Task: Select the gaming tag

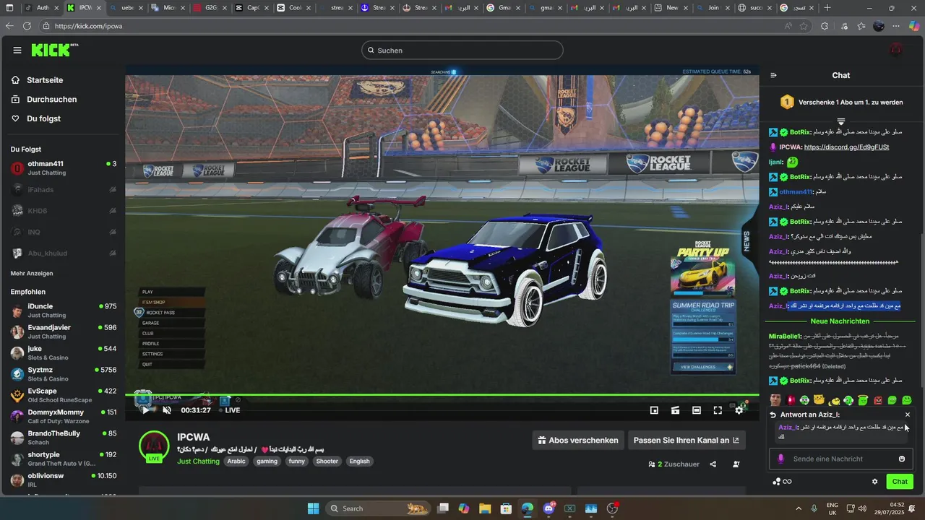Action: click(x=267, y=461)
